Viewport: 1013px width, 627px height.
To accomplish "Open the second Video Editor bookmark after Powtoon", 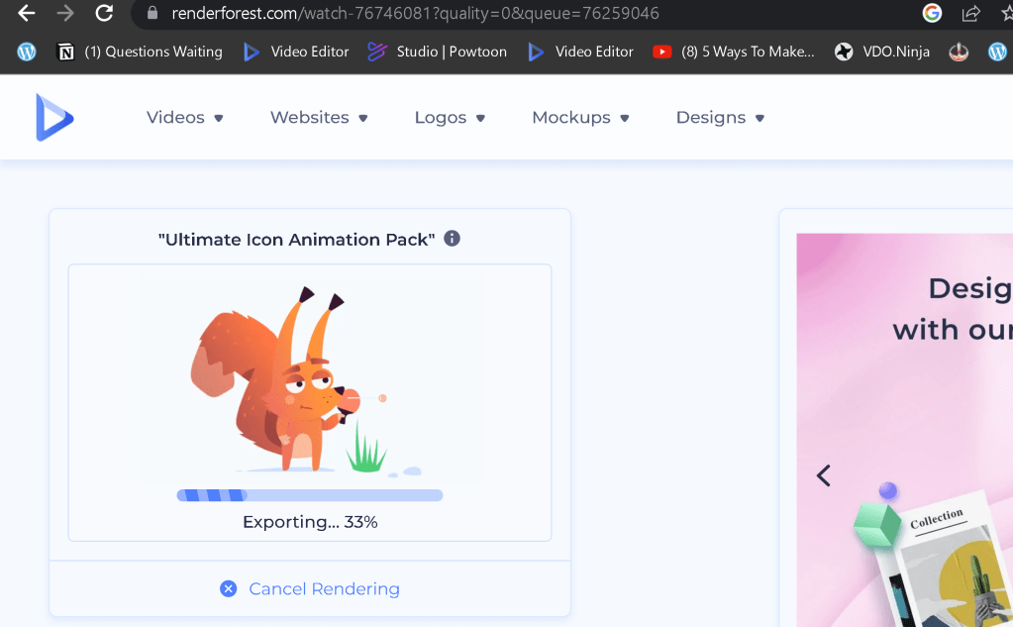I will [x=581, y=52].
